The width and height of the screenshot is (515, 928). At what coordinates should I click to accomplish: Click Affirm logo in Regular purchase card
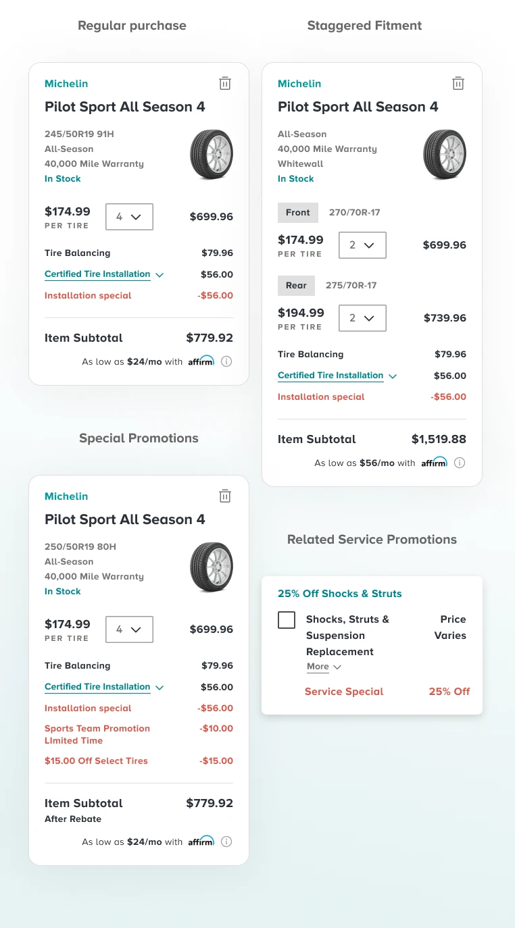[x=201, y=361]
